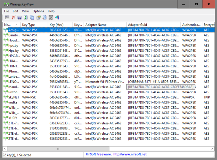Open the Advanced Options toolbar icon
The height and width of the screenshot is (160, 217).
click(x=7, y=17)
